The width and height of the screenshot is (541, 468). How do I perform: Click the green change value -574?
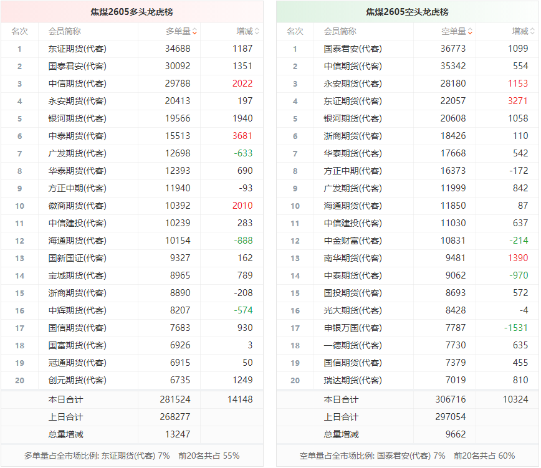tap(243, 310)
